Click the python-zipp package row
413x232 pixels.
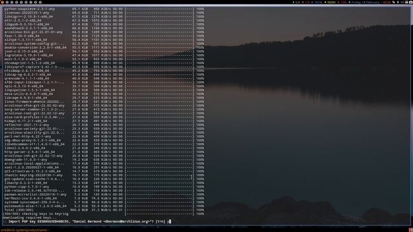pyautogui.click(x=104, y=187)
